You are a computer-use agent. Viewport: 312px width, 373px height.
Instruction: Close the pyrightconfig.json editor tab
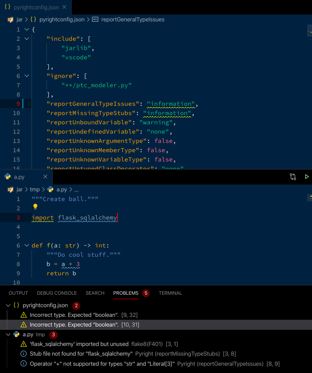click(x=64, y=7)
